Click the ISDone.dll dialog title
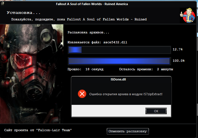This screenshot has height=138, width=198. click(x=118, y=79)
